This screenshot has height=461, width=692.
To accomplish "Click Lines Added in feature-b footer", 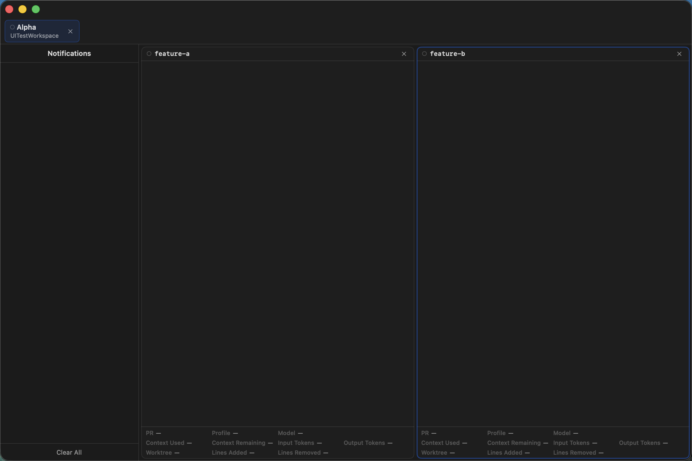I will click(x=505, y=452).
